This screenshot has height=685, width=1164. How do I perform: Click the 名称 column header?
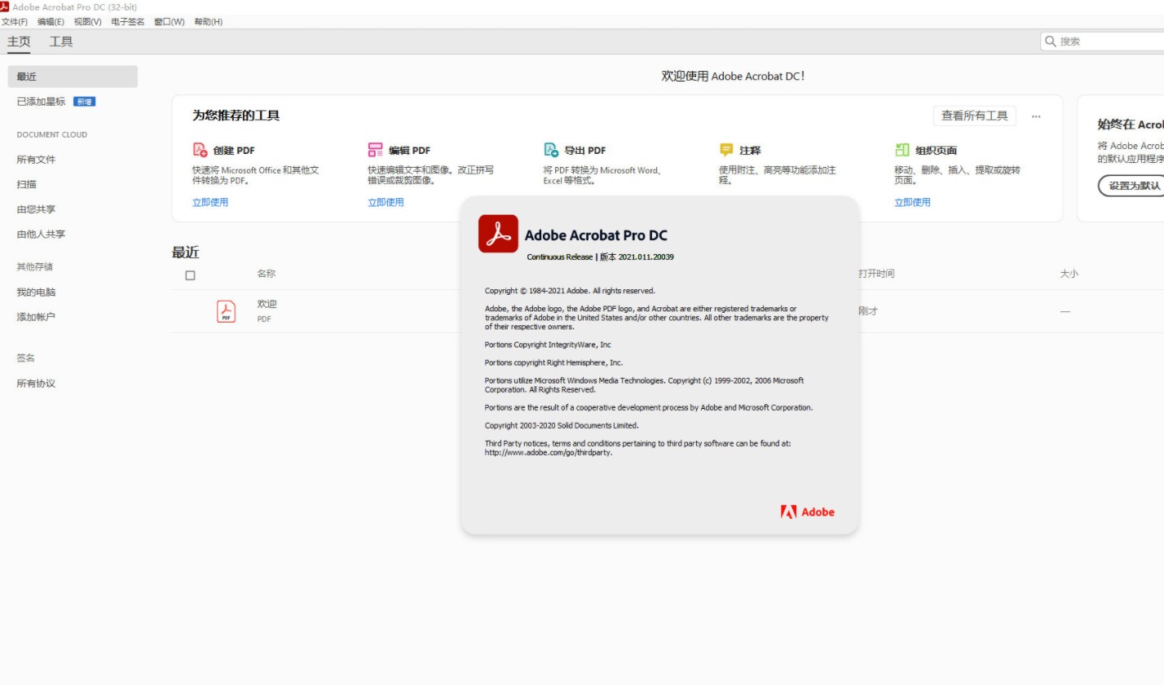click(x=266, y=274)
